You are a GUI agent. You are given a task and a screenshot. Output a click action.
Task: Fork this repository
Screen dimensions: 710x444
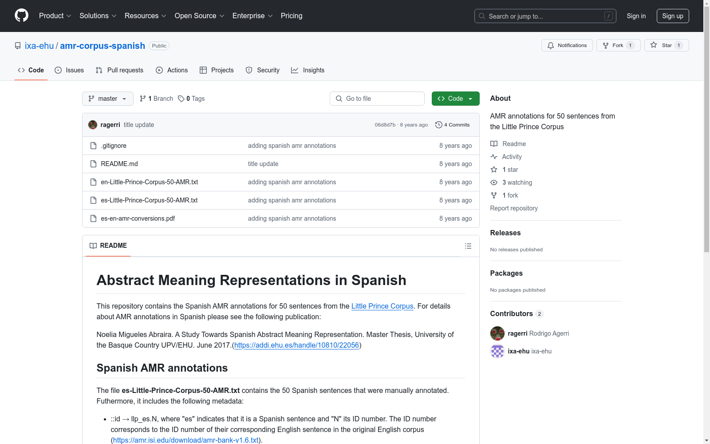pos(618,45)
